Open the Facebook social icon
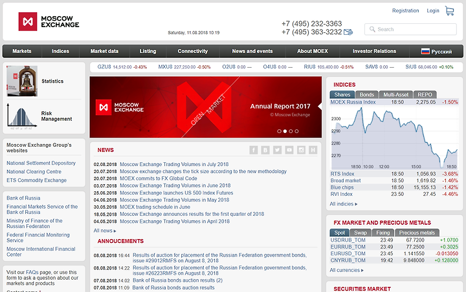This screenshot has width=466, height=292. tap(254, 150)
